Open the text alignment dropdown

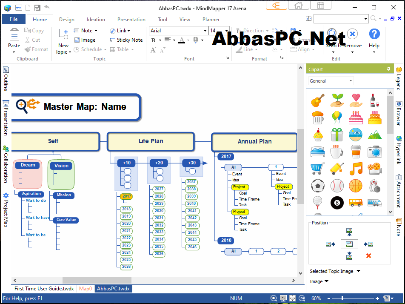174,40
